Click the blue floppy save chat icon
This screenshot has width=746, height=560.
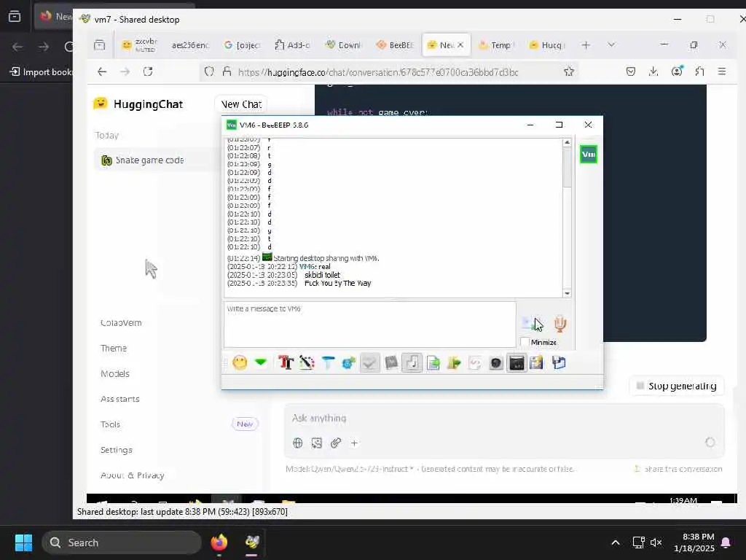coord(559,363)
